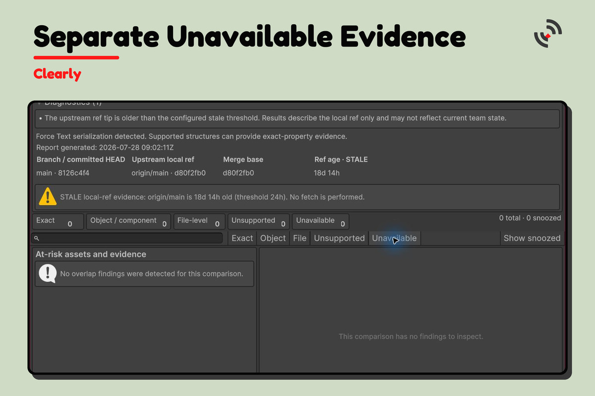Click the Merge base value 'd80f2fb0'
The width and height of the screenshot is (595, 396).
238,173
